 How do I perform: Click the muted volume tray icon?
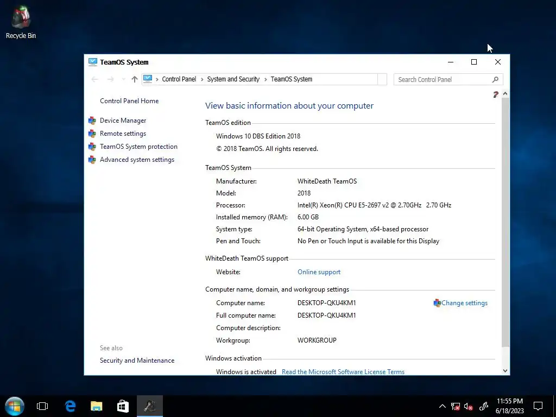(469, 406)
